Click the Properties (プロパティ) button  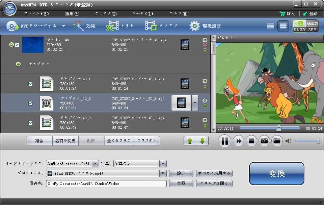(x=147, y=141)
